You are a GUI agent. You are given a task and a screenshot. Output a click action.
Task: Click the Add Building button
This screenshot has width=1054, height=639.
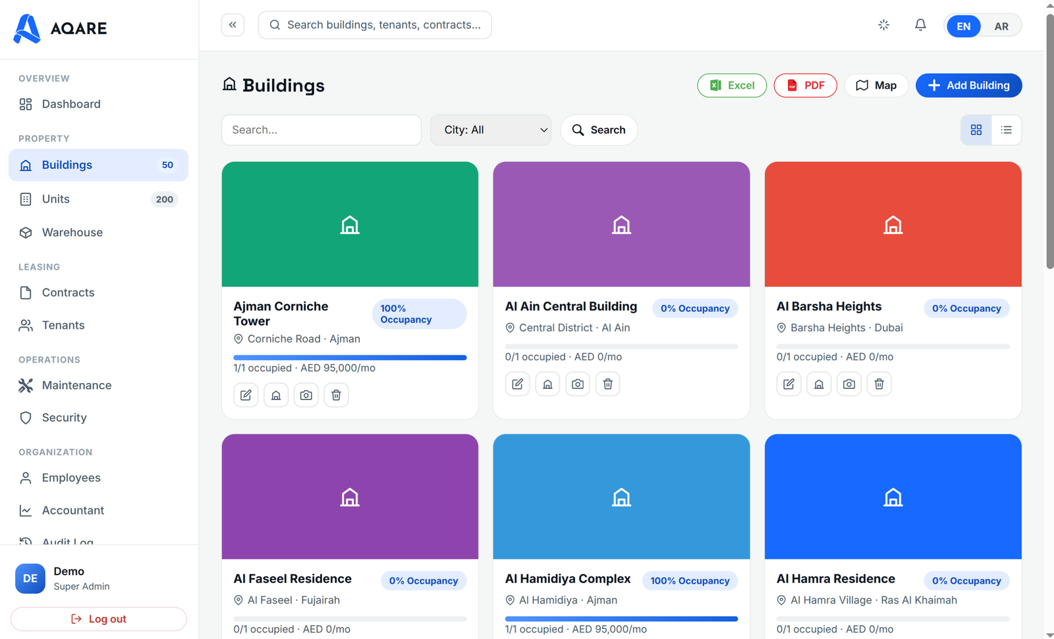point(969,86)
